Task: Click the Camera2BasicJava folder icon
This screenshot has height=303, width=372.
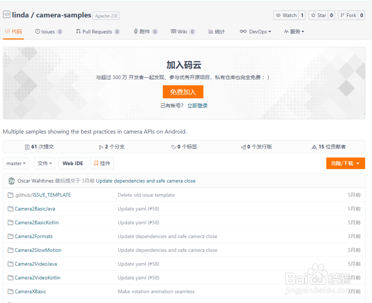Action: pyautogui.click(x=10, y=209)
